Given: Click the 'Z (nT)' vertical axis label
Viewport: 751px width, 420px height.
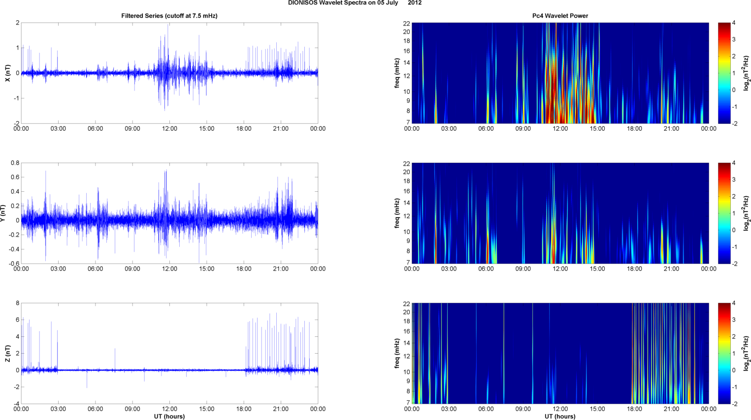Looking at the screenshot, I should 7,353.
